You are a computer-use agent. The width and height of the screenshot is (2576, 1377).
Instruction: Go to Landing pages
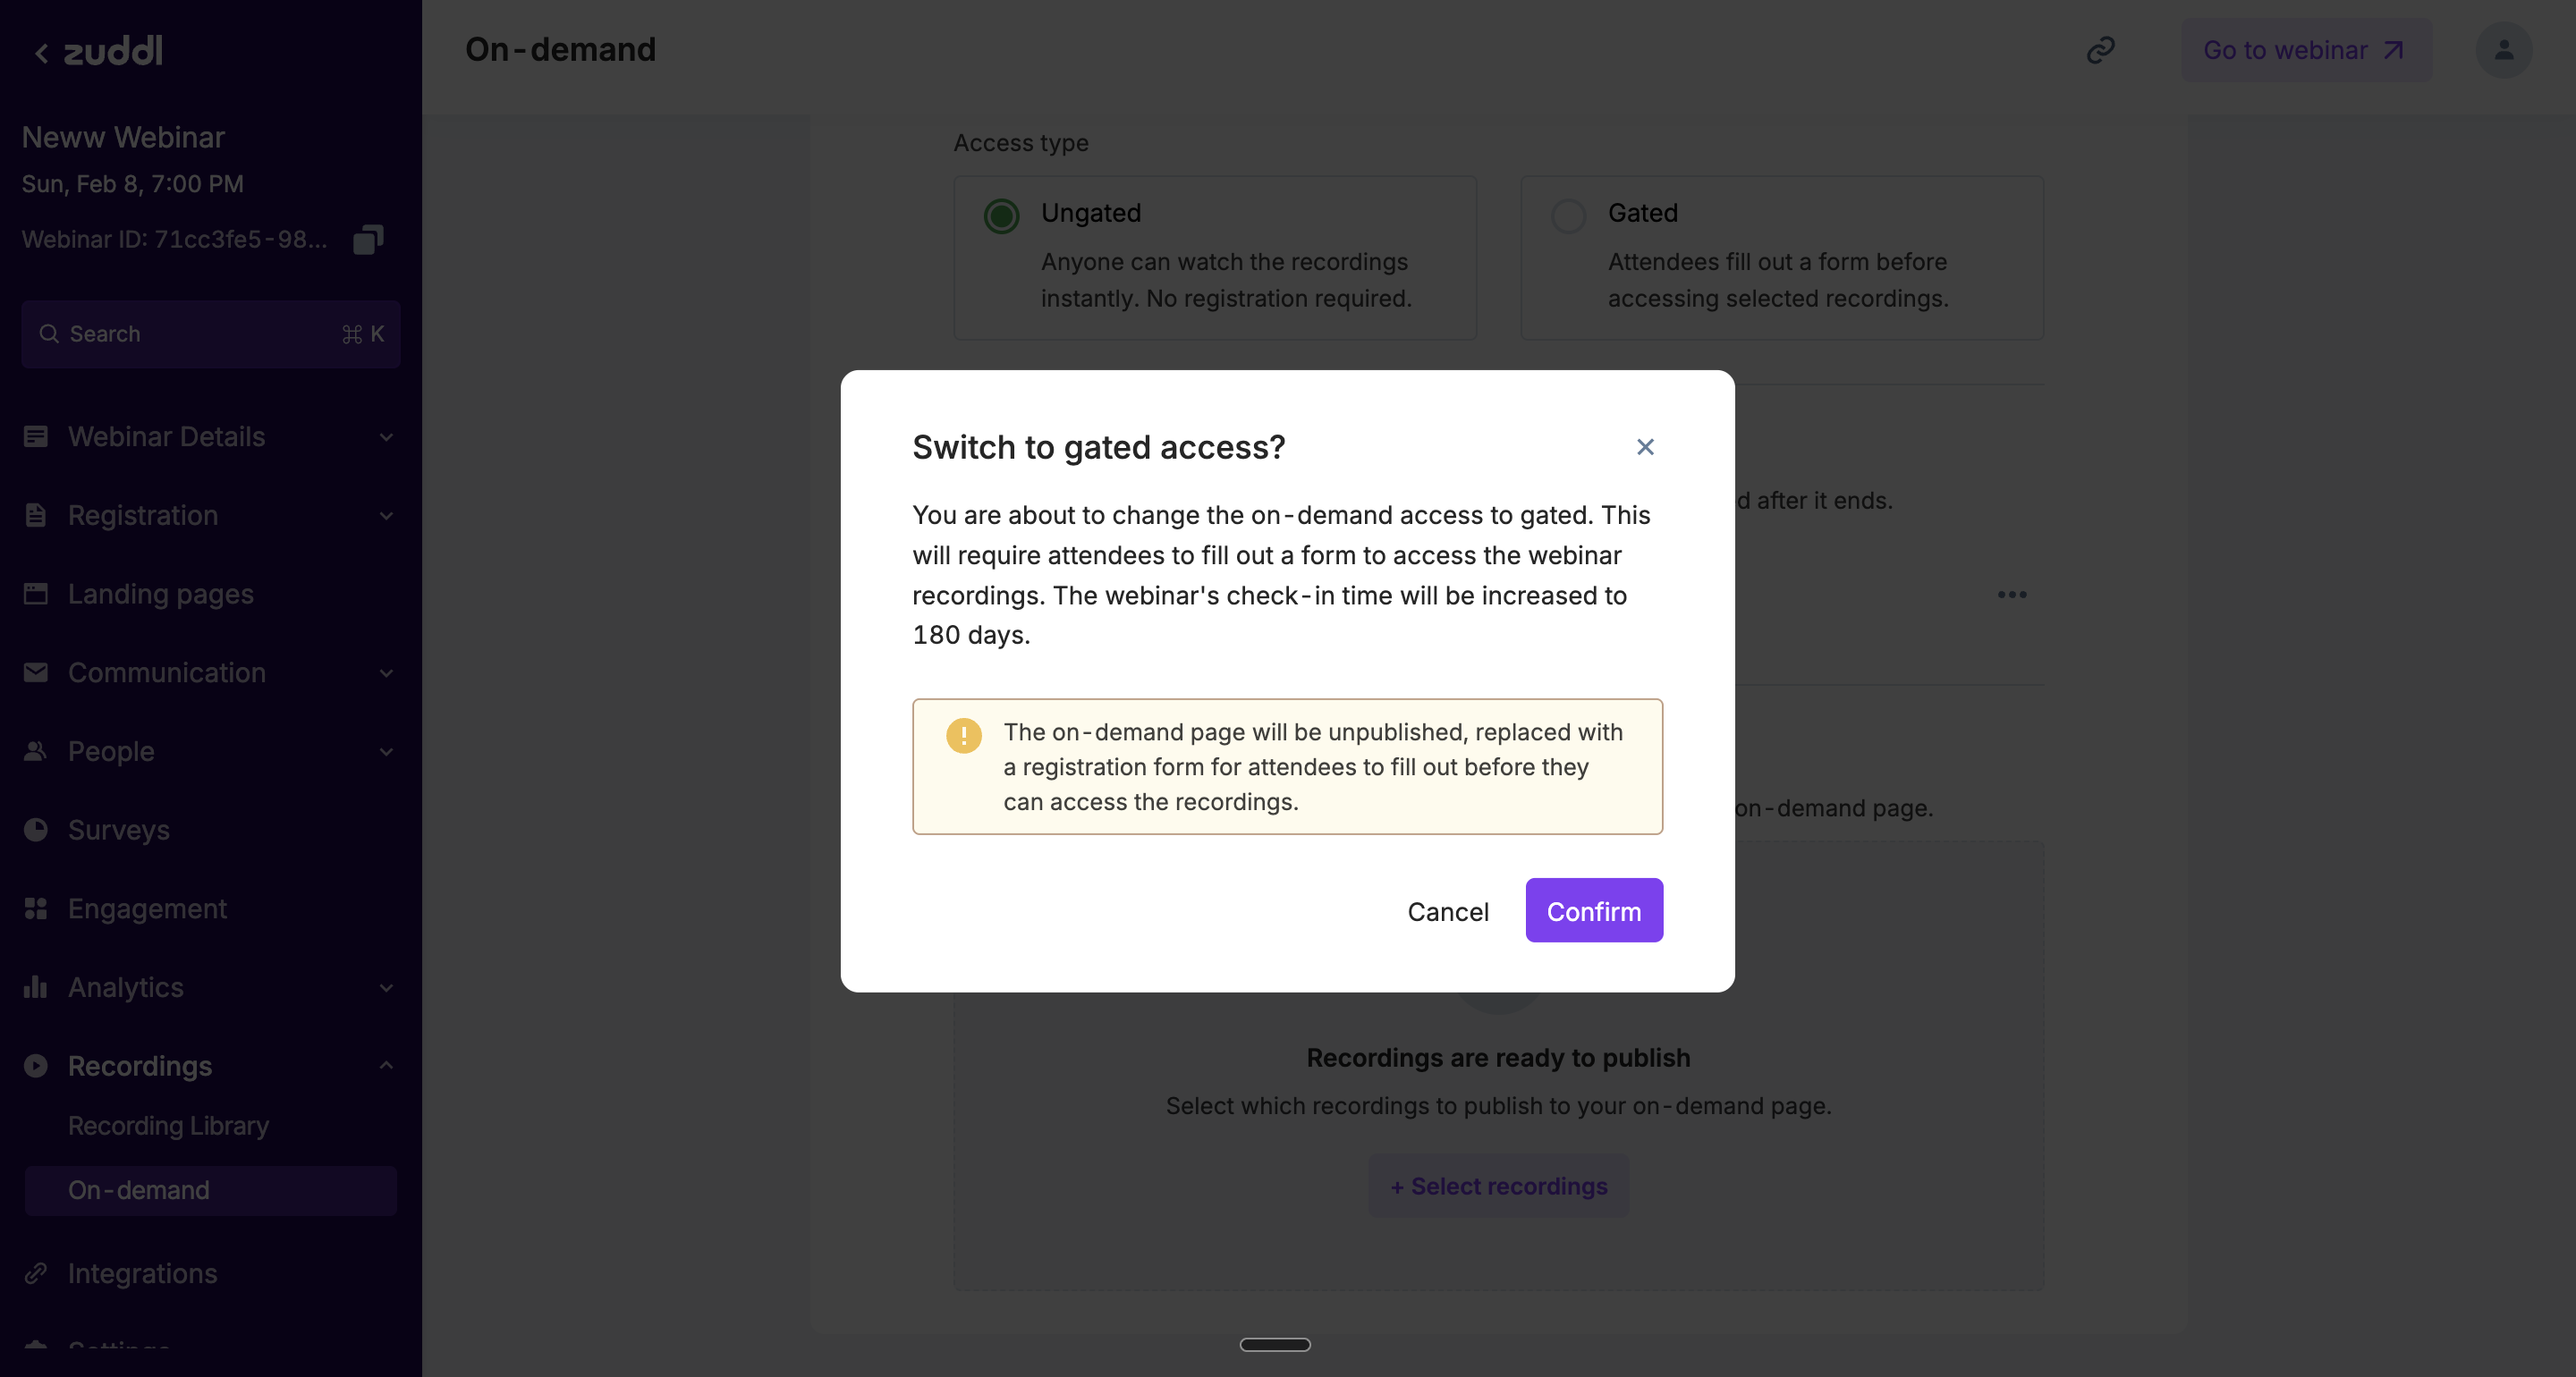point(160,594)
